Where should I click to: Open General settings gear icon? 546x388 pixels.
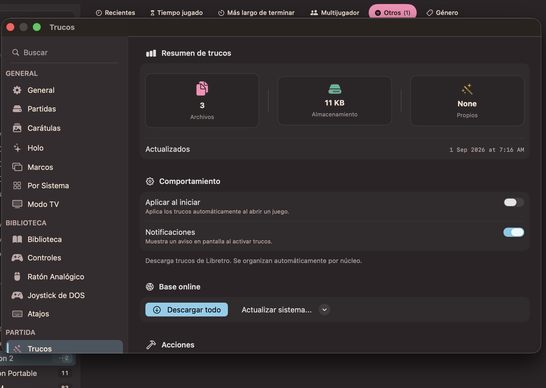click(17, 90)
